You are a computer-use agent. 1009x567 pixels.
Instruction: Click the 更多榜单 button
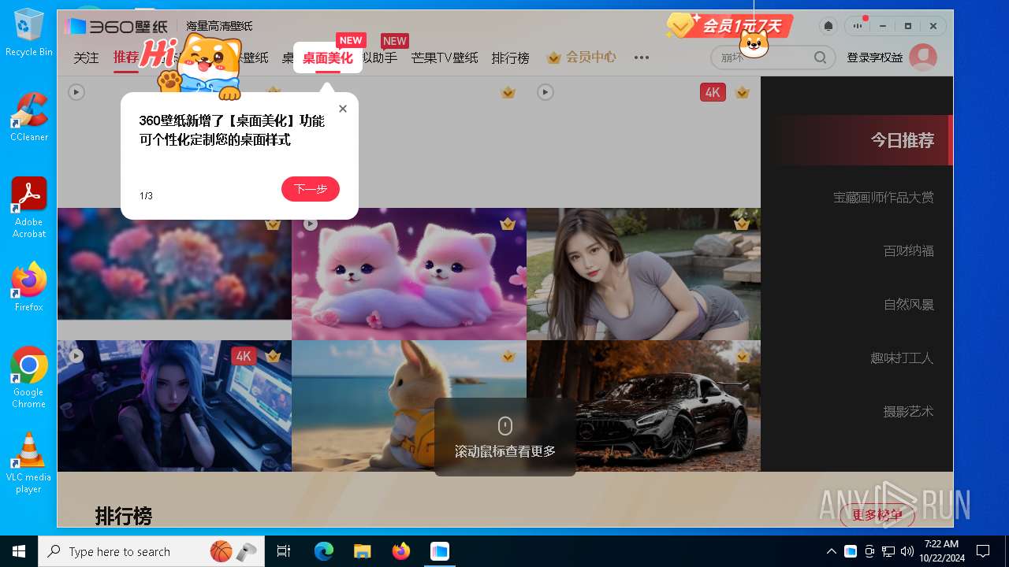[877, 515]
